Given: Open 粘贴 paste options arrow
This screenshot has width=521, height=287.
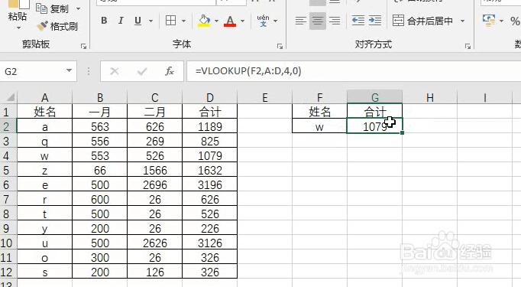Looking at the screenshot, I should [18, 28].
